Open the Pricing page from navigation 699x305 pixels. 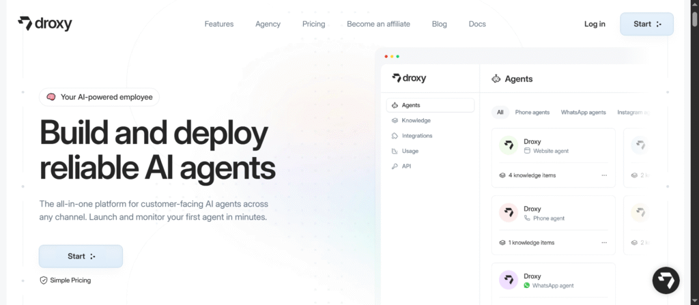pyautogui.click(x=313, y=24)
